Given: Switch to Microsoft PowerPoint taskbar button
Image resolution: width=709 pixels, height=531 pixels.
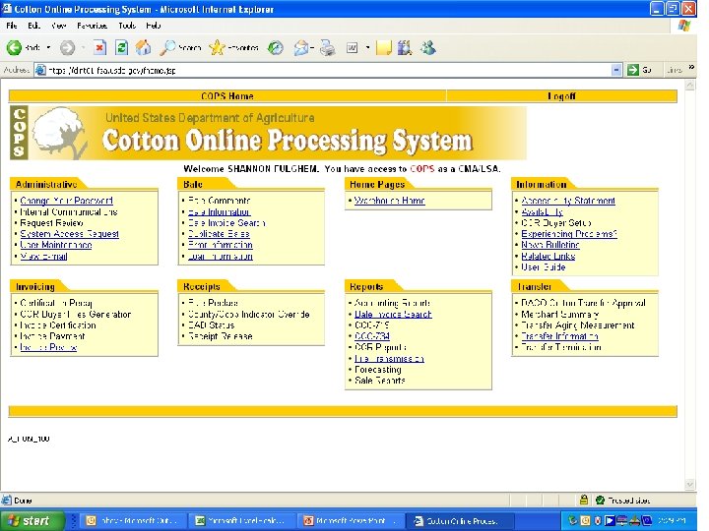Looking at the screenshot, I should click(352, 521).
